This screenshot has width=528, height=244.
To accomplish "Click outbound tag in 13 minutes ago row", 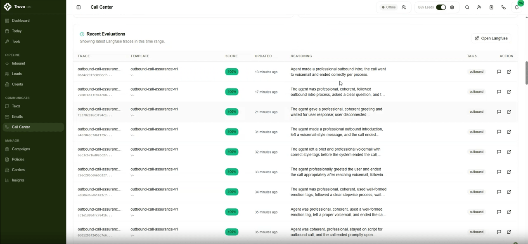I will tap(476, 72).
